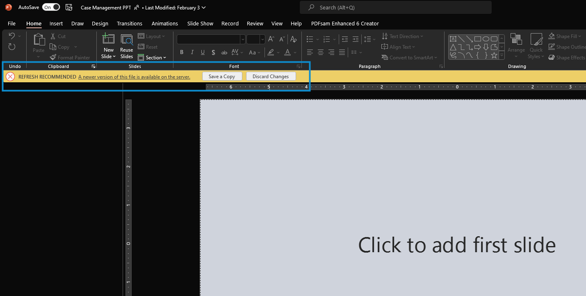Open the Layout dropdown
This screenshot has width=586, height=296.
(x=151, y=36)
